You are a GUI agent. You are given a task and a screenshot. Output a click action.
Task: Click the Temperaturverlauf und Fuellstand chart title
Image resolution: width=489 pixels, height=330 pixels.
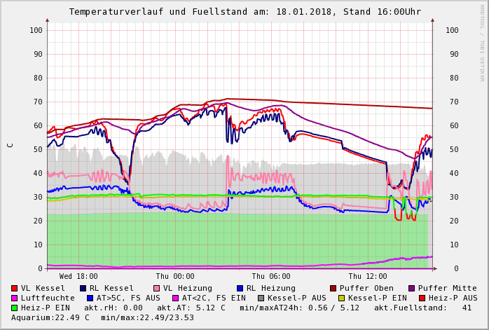click(245, 12)
